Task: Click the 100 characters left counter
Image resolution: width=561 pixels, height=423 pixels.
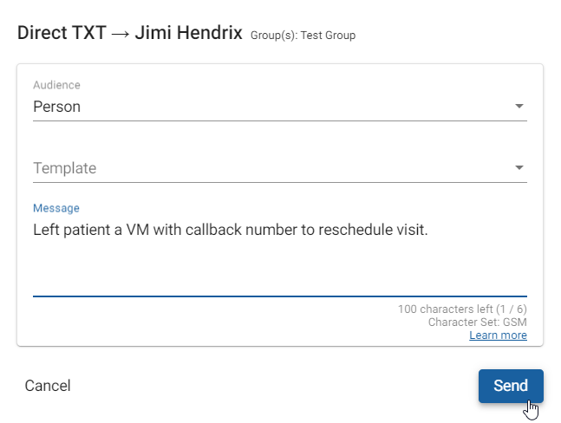Action: pyautogui.click(x=462, y=309)
